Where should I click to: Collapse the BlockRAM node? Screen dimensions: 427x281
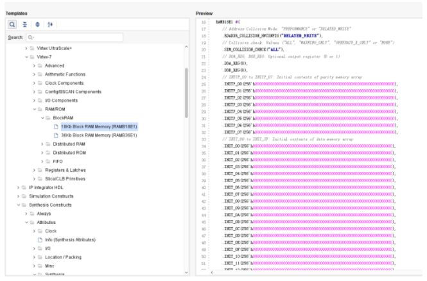[x=42, y=118]
